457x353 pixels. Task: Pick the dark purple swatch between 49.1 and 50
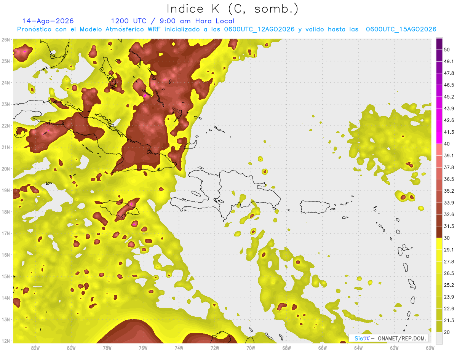click(439, 56)
